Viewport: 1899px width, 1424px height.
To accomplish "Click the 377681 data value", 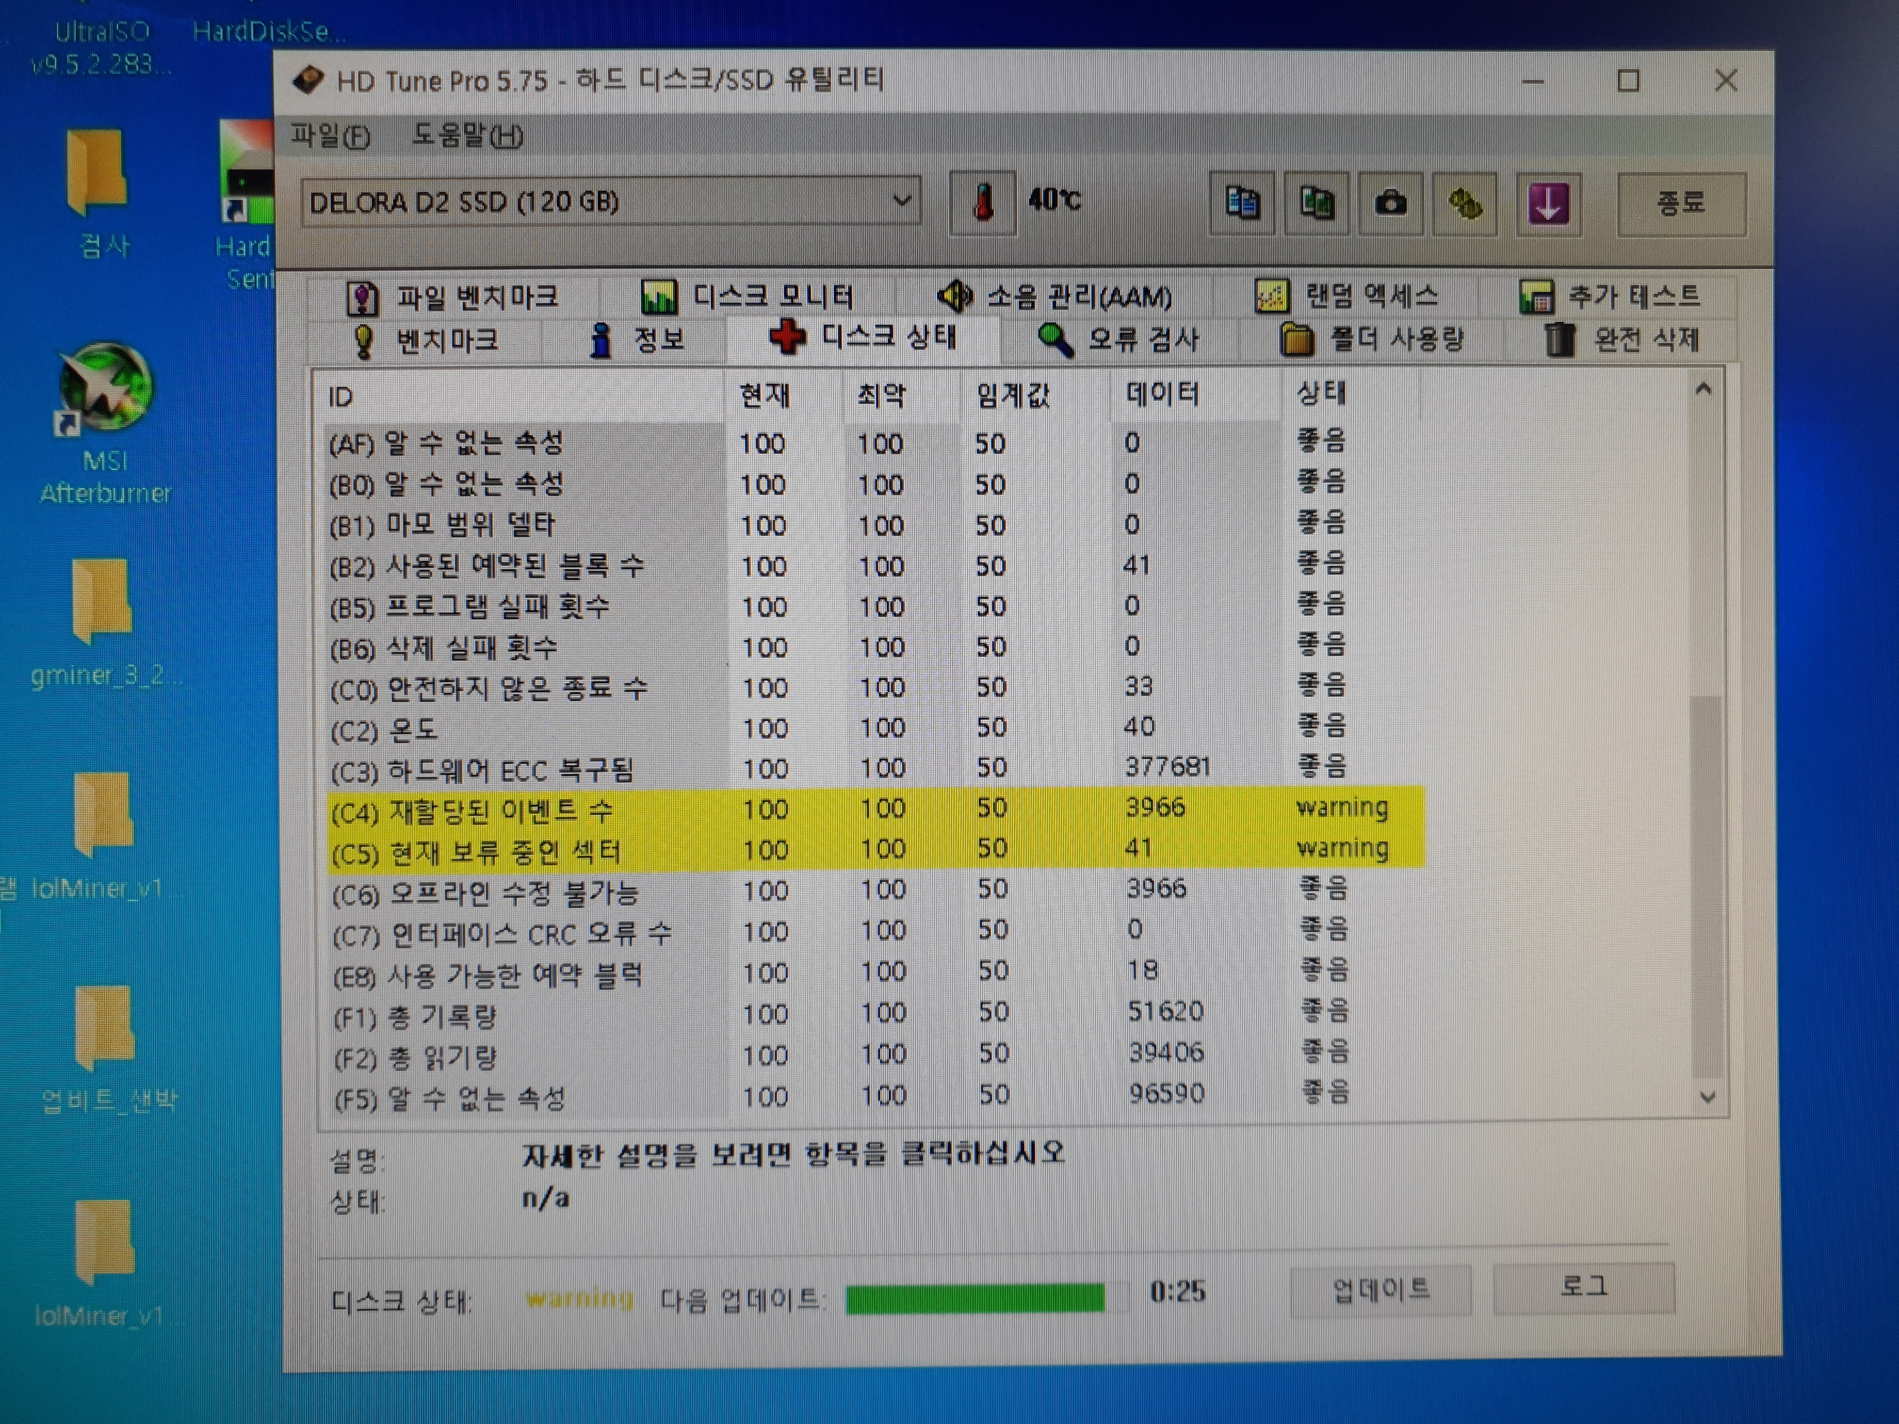I will pyautogui.click(x=1168, y=767).
